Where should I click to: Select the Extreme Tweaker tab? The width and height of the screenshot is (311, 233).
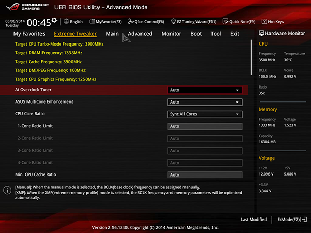pyautogui.click(x=75, y=34)
